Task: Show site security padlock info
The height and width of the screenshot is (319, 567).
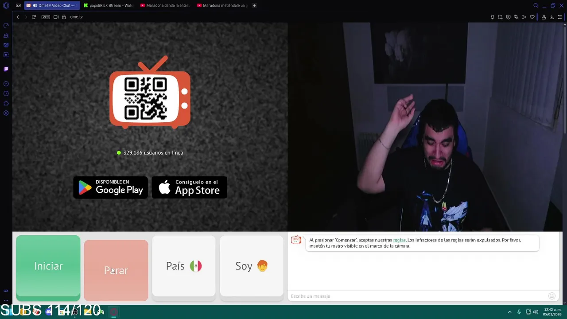Action: (64, 17)
